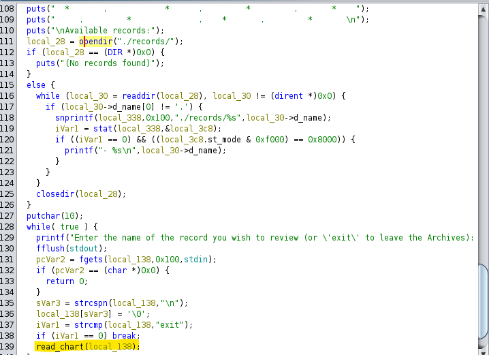Click the variable local_28 on line 111
The height and width of the screenshot is (355, 489).
(x=46, y=41)
